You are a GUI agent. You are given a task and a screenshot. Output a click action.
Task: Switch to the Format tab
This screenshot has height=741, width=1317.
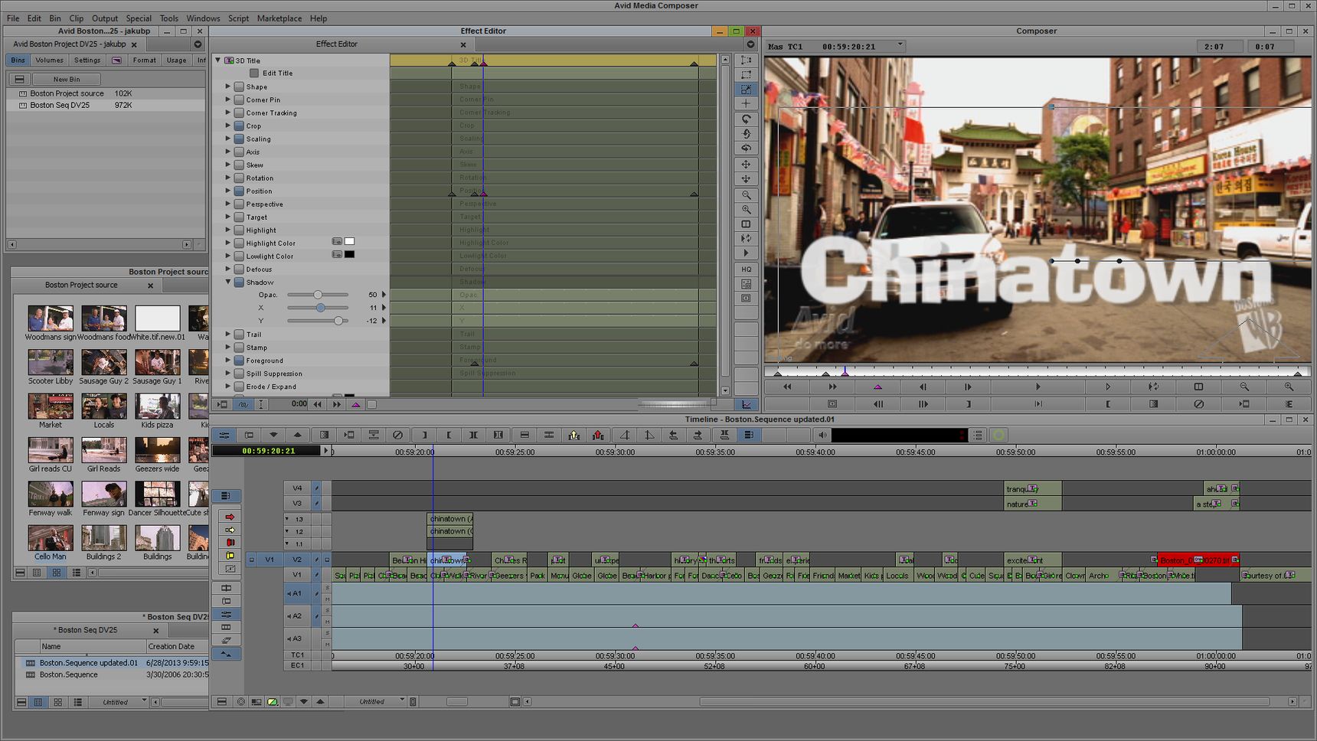[144, 60]
